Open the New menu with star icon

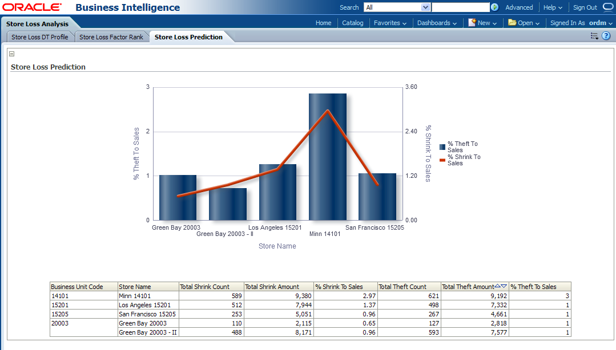482,23
